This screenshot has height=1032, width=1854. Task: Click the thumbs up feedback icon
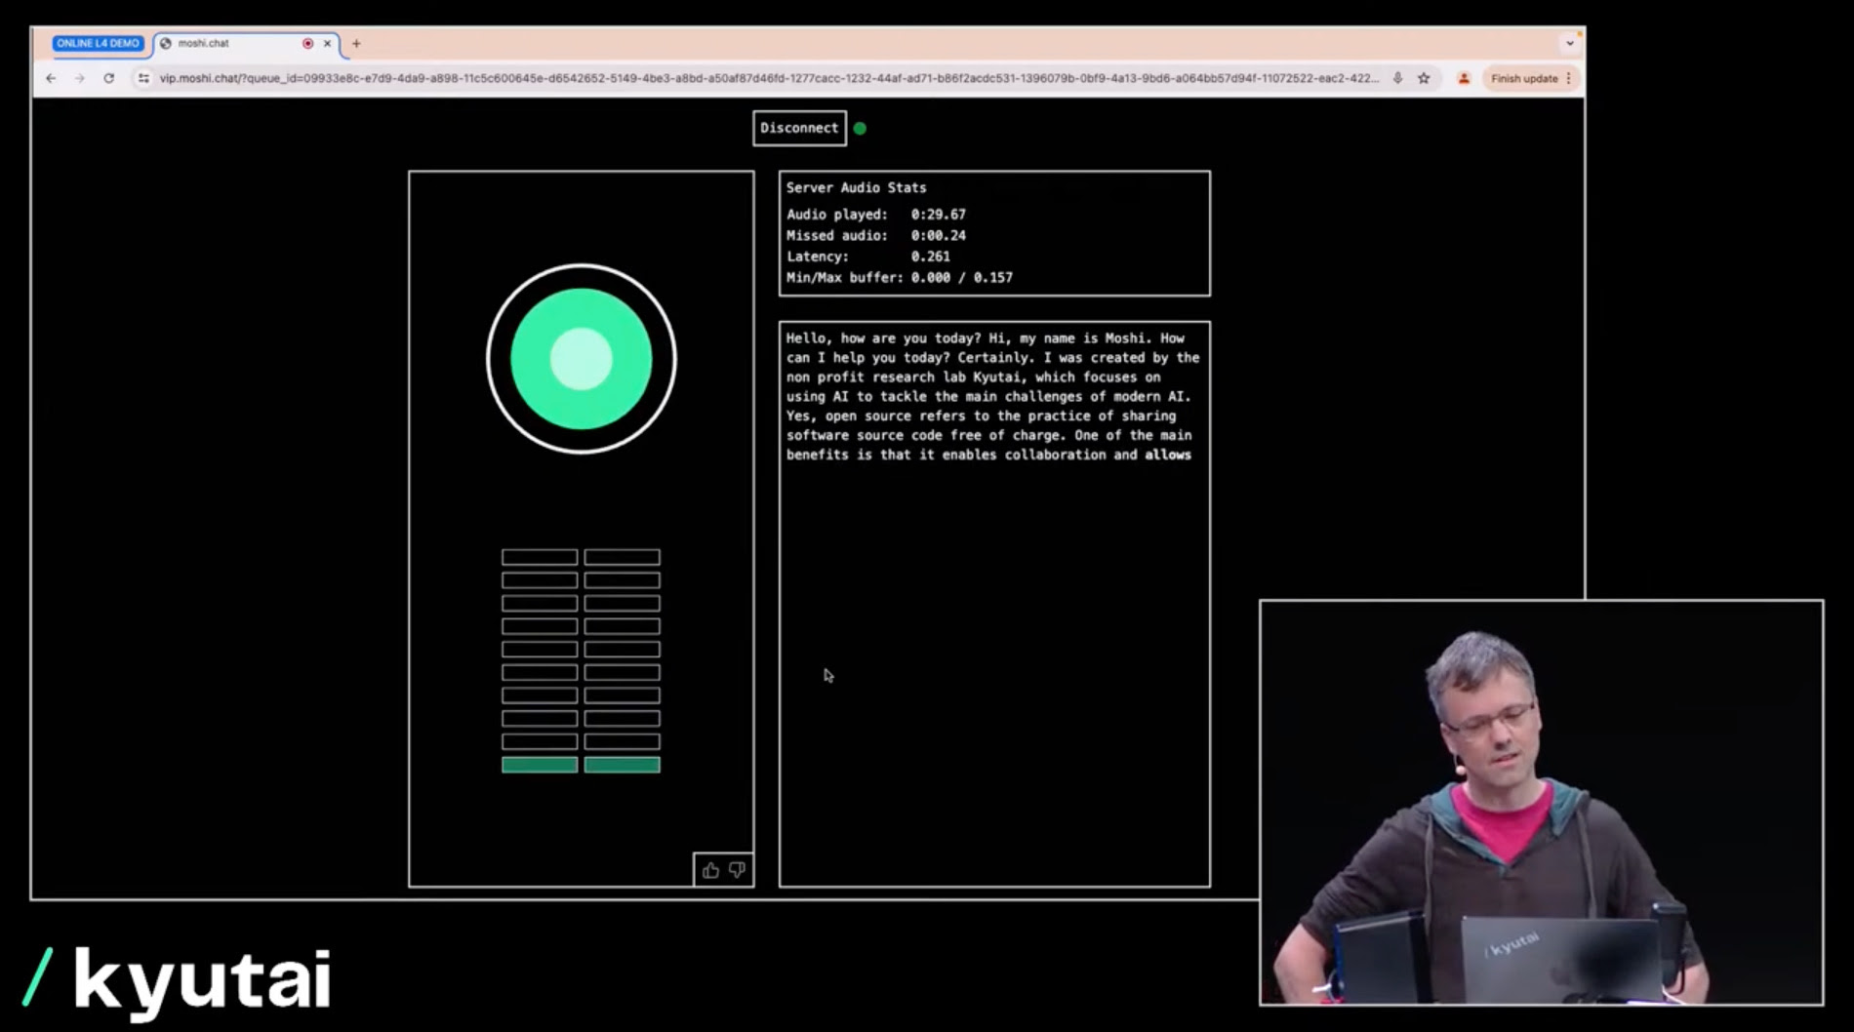[710, 870]
